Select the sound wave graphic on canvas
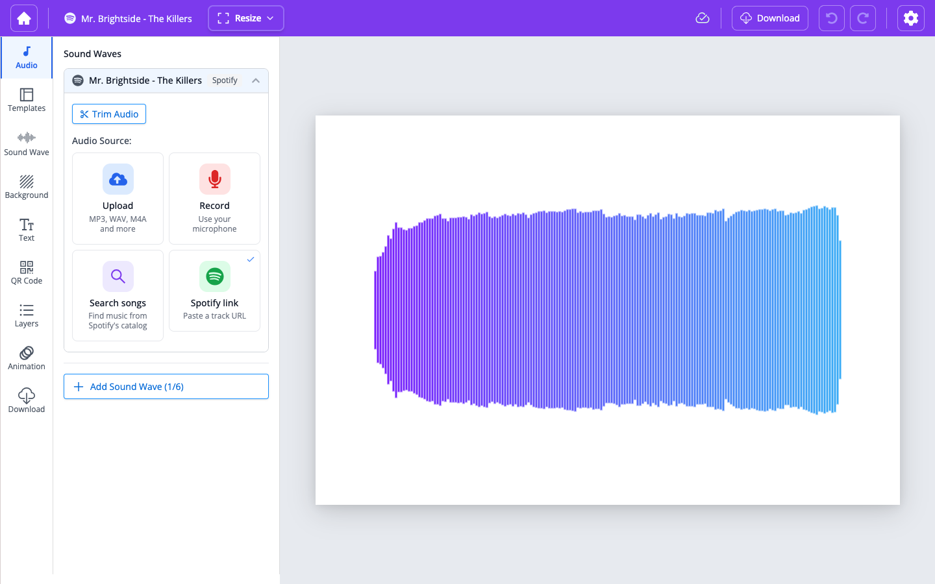Screen dimensions: 935x584 pos(607,310)
